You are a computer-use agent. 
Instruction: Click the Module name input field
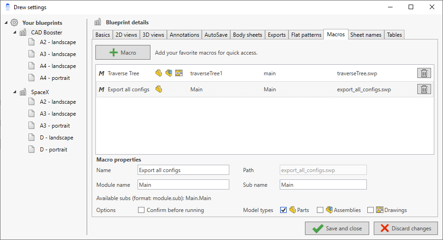(x=183, y=184)
